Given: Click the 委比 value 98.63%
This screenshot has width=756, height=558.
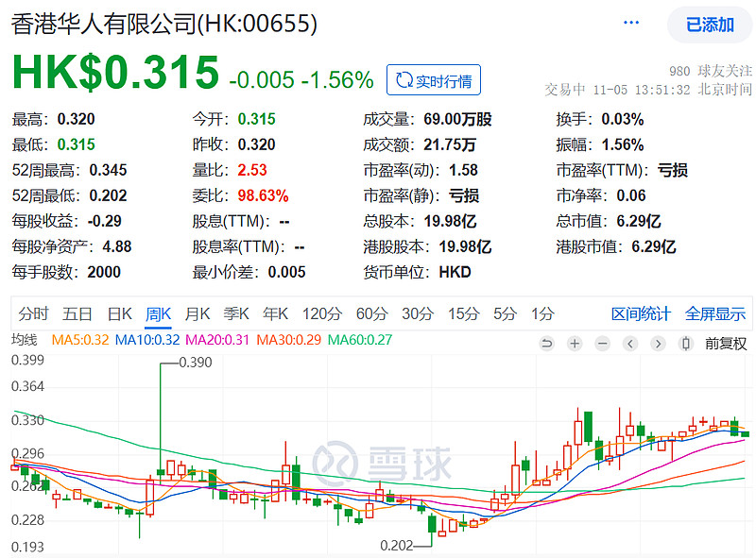Looking at the screenshot, I should coord(263,195).
